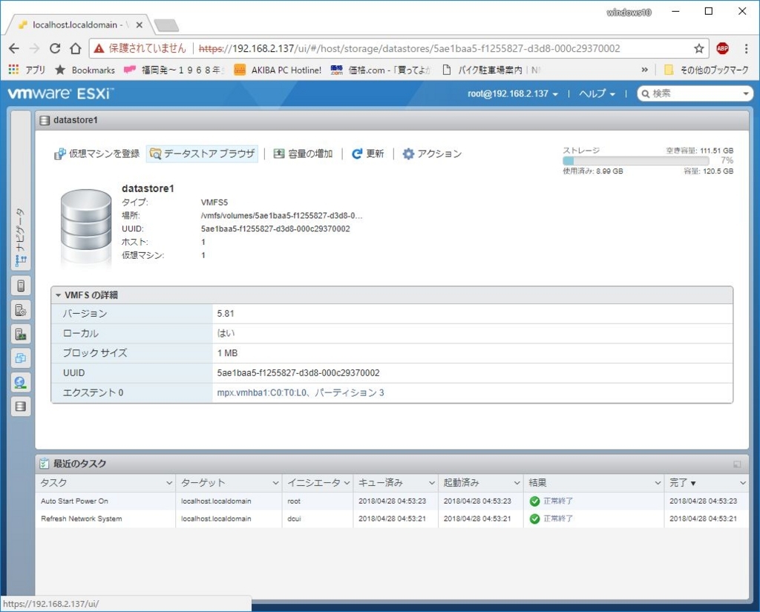Open the 検索 search options arrow
The width and height of the screenshot is (760, 612).
745,93
